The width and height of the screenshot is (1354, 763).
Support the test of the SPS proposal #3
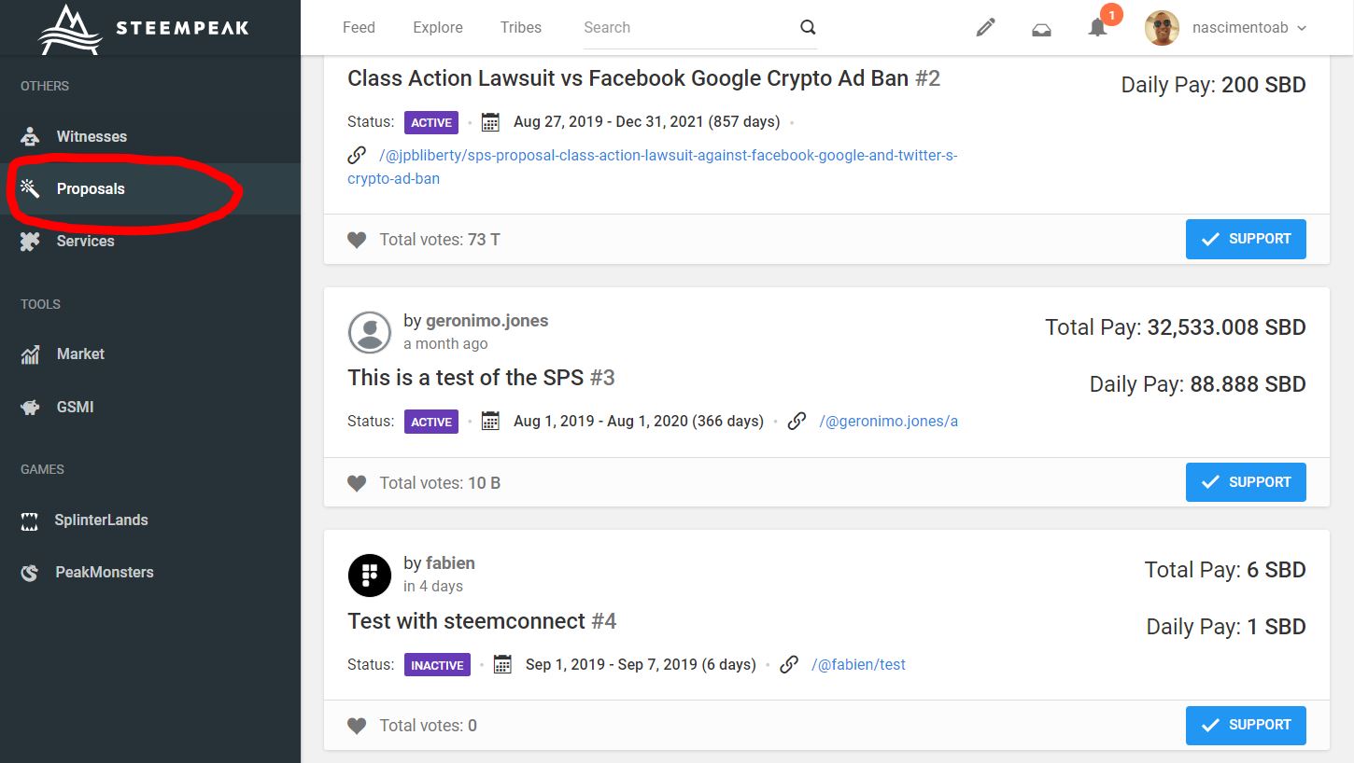(1246, 482)
